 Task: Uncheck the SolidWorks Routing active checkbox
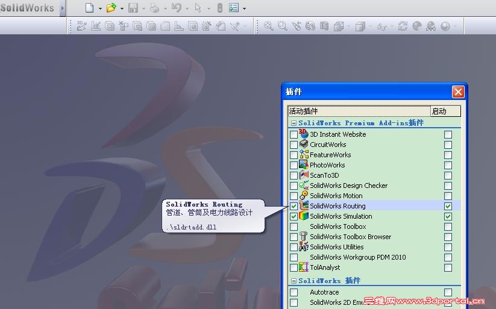294,206
